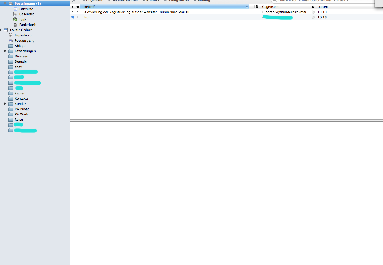Sort messages by the Gegenseite column
The height and width of the screenshot is (265, 383).
[285, 7]
